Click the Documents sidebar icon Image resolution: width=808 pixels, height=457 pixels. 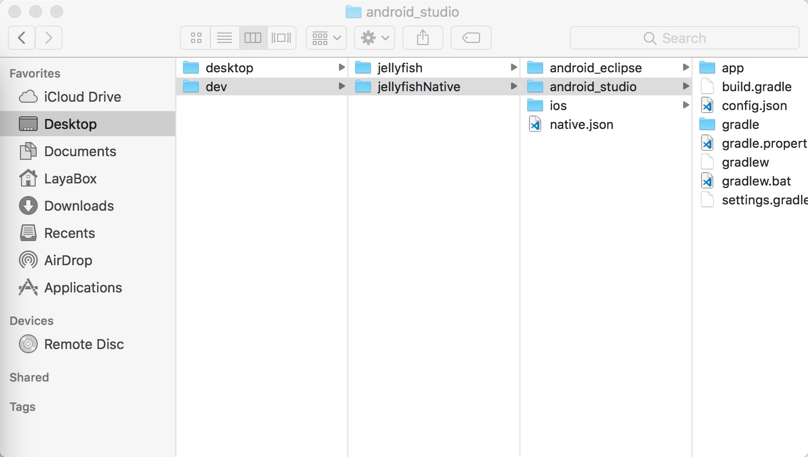pos(28,151)
